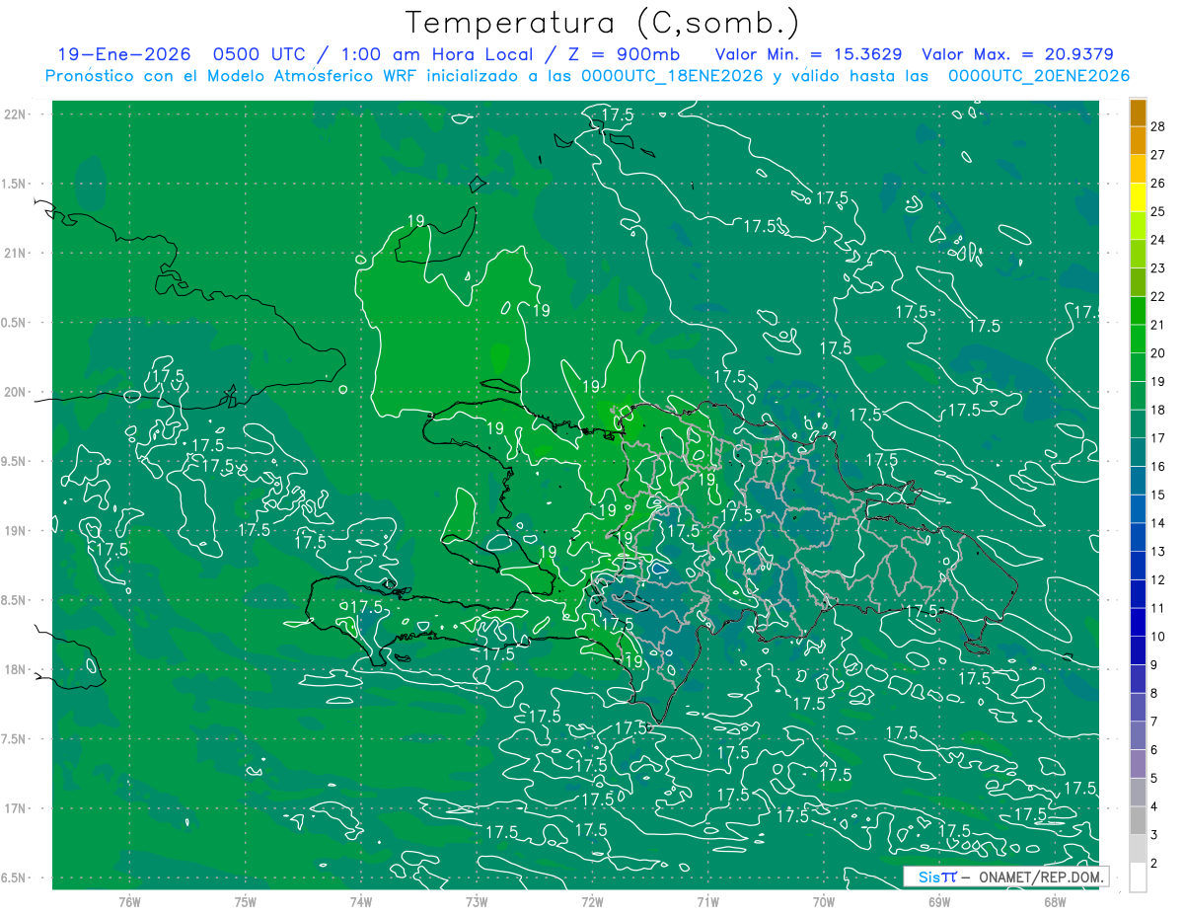Click the colorbar legend label "25"
Image resolution: width=1184 pixels, height=915 pixels.
(1157, 211)
